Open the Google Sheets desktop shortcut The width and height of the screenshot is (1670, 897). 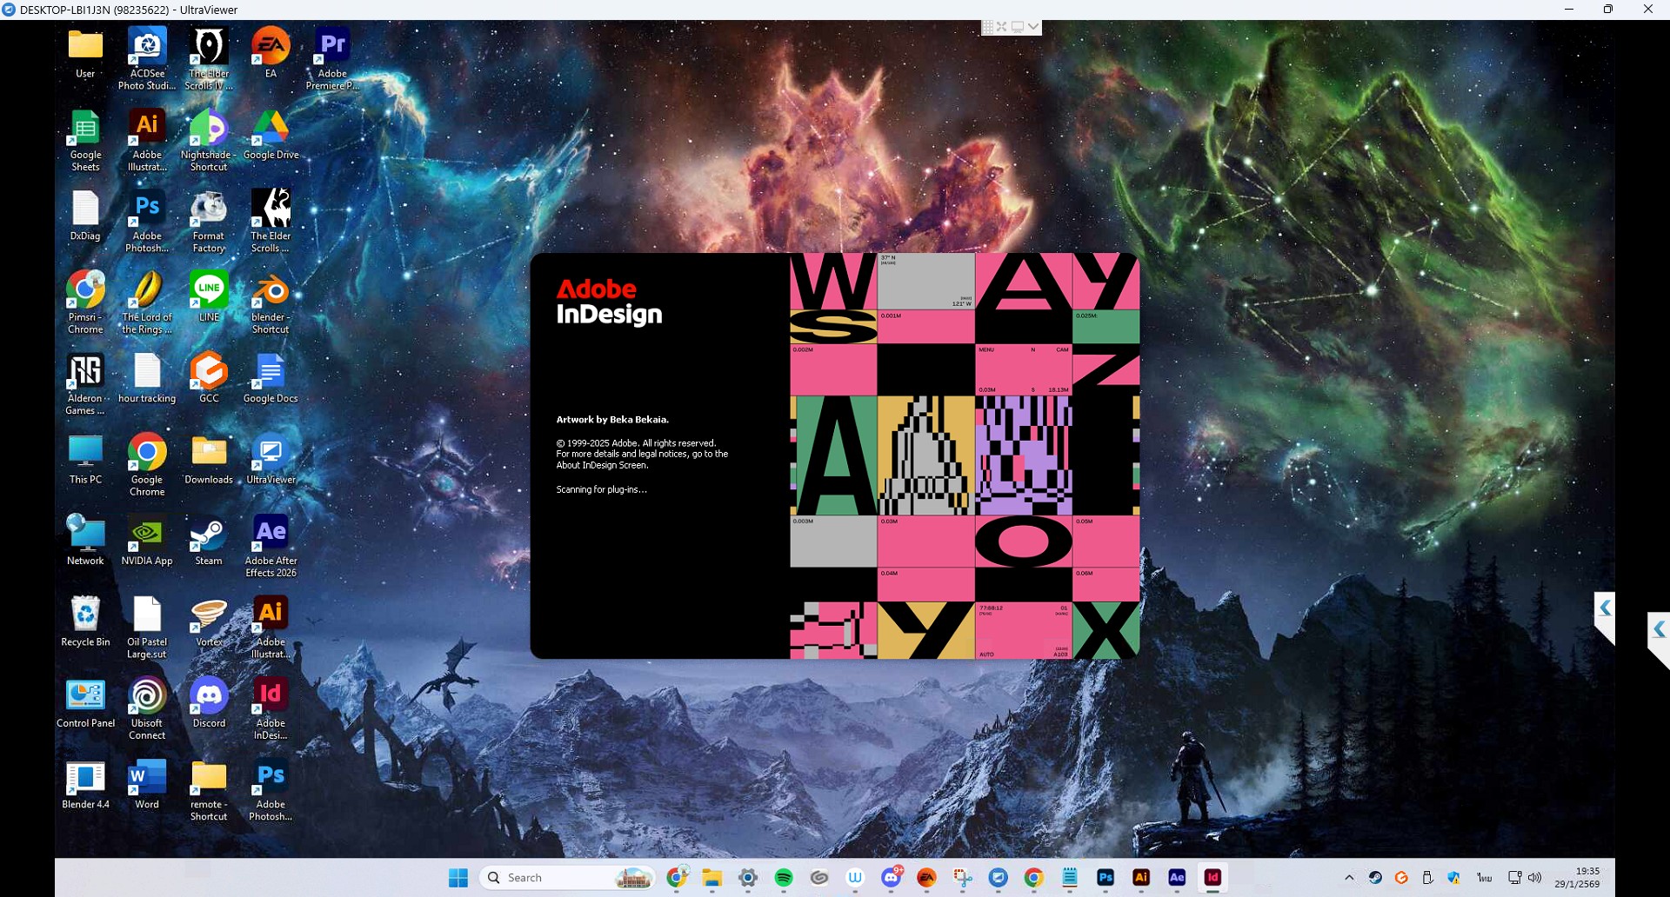[x=85, y=141]
